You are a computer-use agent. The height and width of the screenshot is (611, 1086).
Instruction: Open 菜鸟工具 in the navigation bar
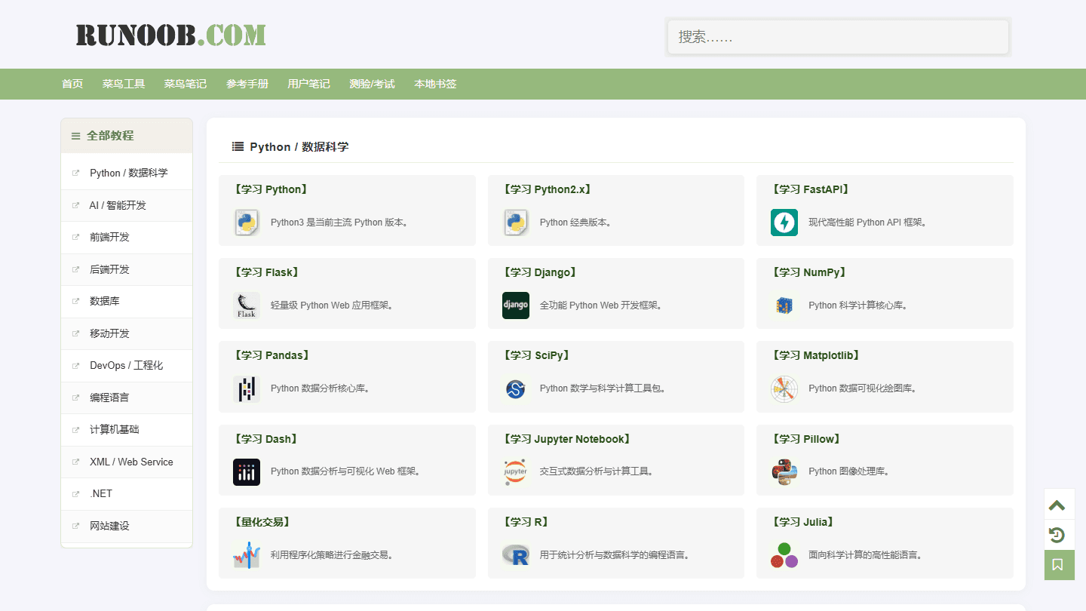pyautogui.click(x=124, y=84)
